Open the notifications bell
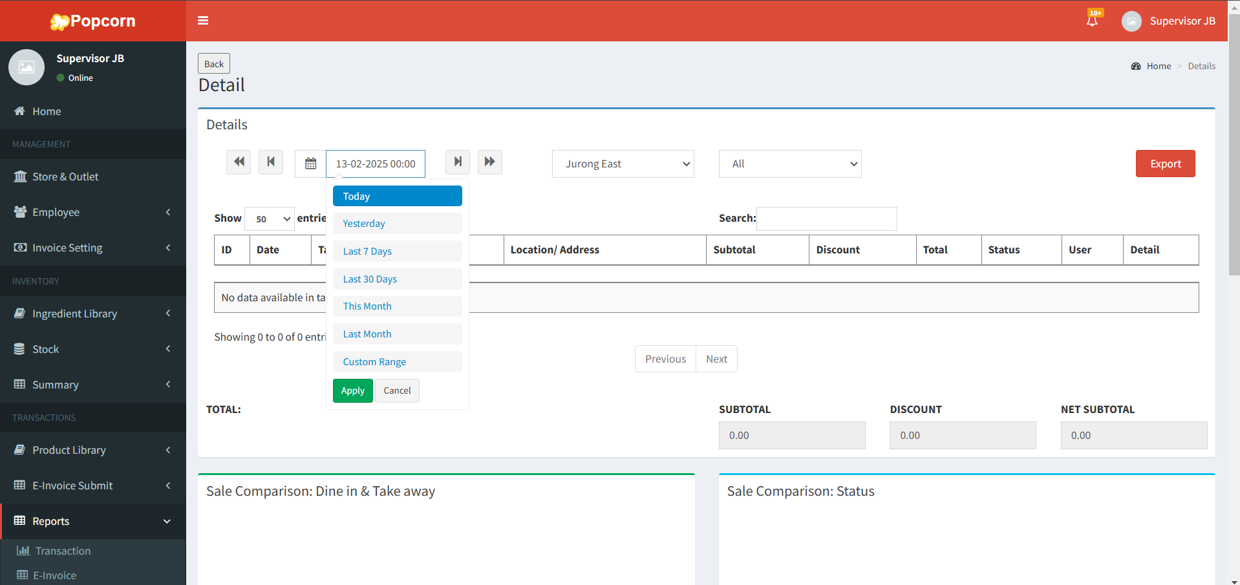 click(1092, 21)
